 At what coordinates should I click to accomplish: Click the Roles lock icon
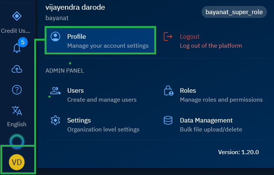click(168, 90)
